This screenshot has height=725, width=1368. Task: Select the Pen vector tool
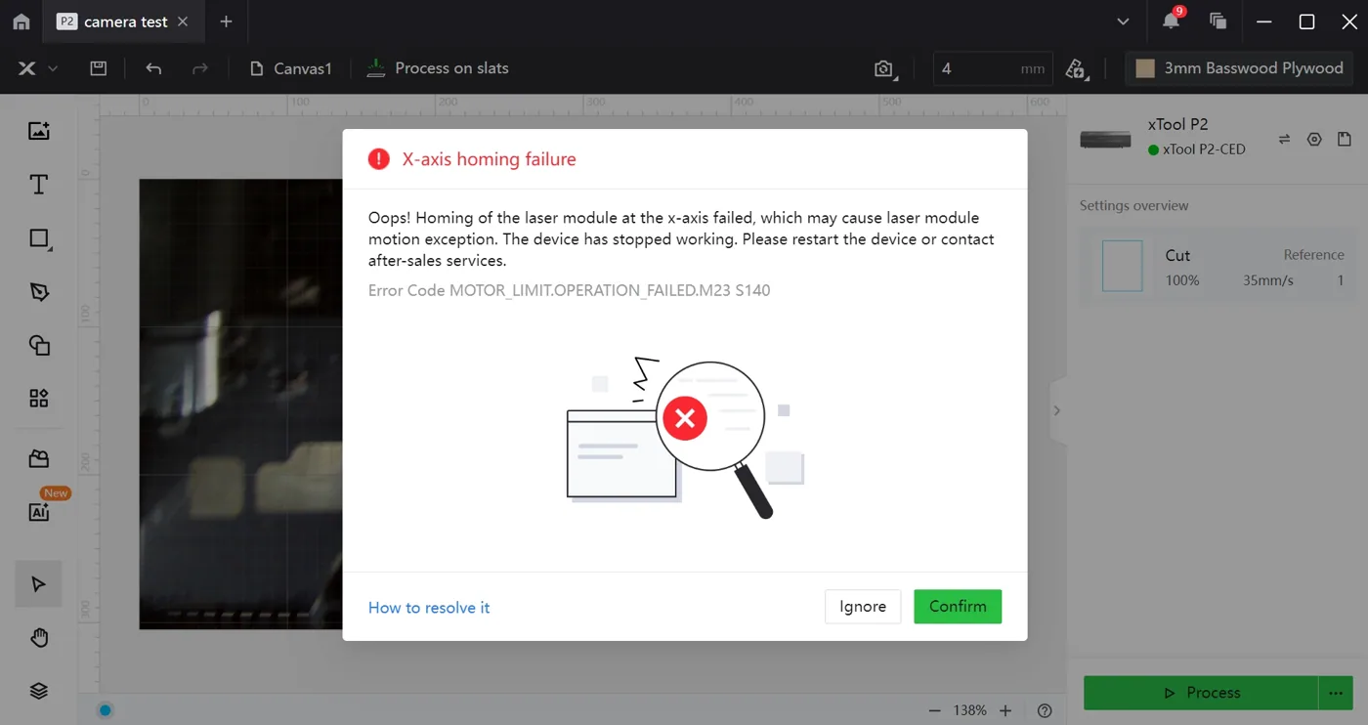tap(39, 292)
